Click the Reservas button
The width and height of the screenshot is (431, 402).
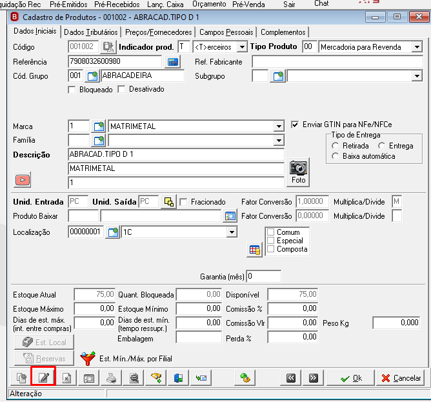tap(44, 358)
